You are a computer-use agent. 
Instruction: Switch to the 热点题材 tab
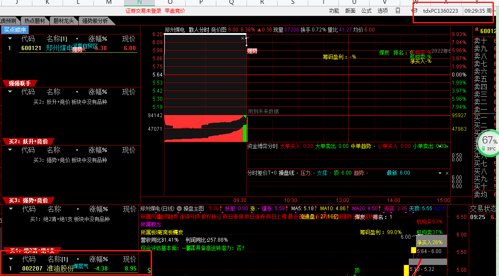pyautogui.click(x=34, y=21)
